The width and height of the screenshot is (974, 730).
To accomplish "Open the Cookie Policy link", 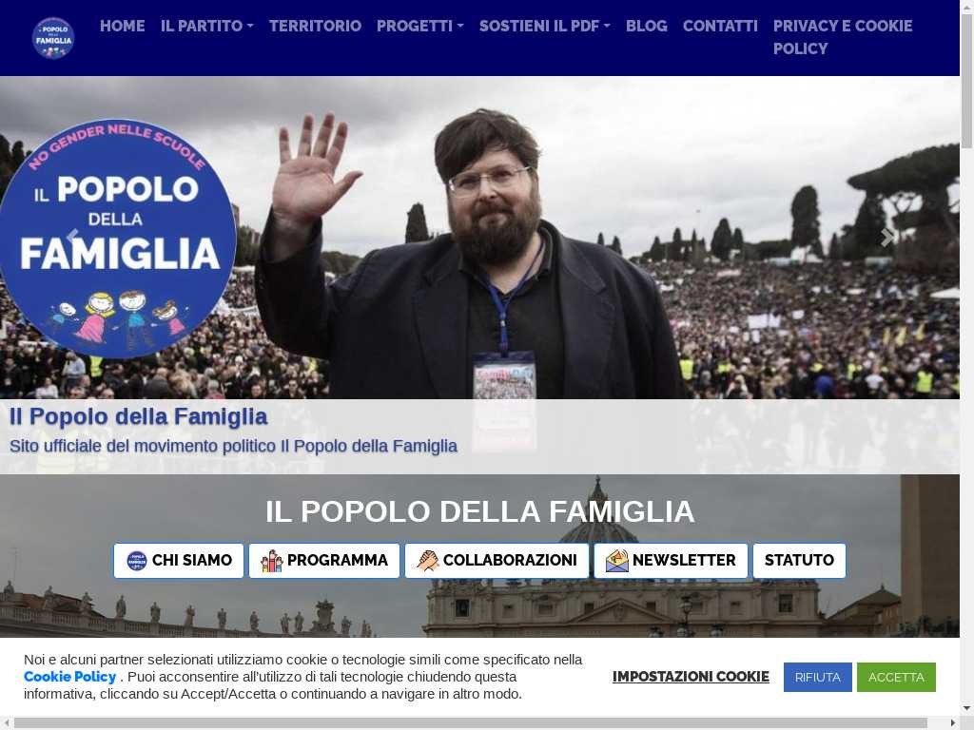I will 69,677.
